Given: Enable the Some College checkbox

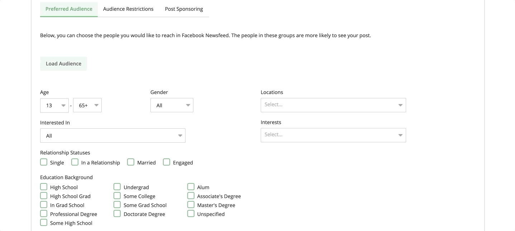Looking at the screenshot, I should [117, 196].
